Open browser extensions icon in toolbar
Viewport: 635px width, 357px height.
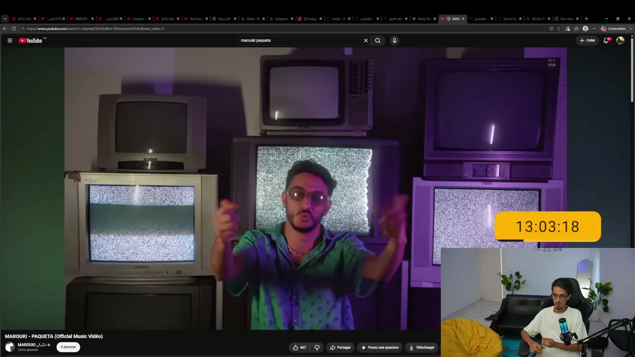point(568,29)
